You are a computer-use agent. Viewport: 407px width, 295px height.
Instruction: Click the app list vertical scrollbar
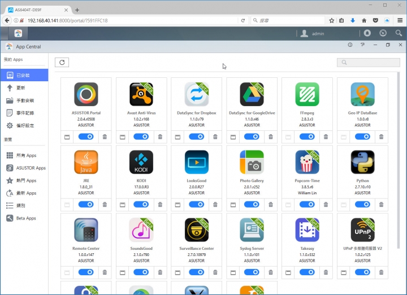399,161
